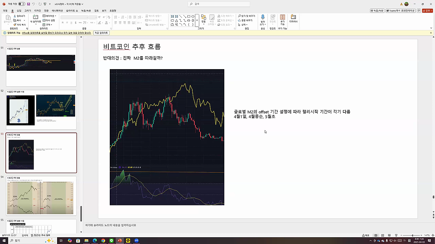Select slide 51 thumbnail
The image size is (435, 244).
point(41,66)
